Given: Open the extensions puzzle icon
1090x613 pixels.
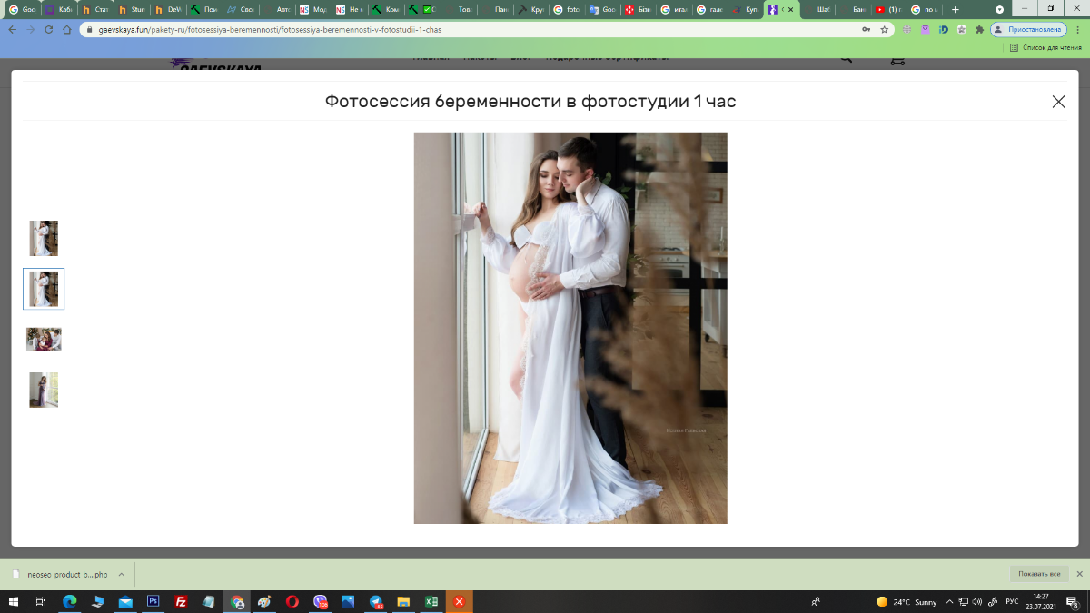Looking at the screenshot, I should [x=979, y=29].
